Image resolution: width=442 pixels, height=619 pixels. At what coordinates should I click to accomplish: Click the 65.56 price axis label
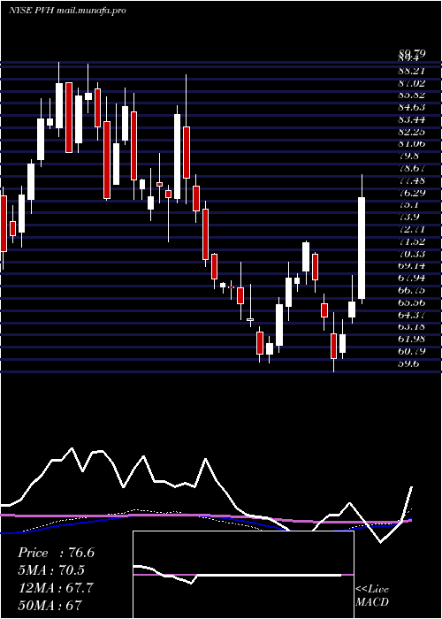[x=411, y=302]
